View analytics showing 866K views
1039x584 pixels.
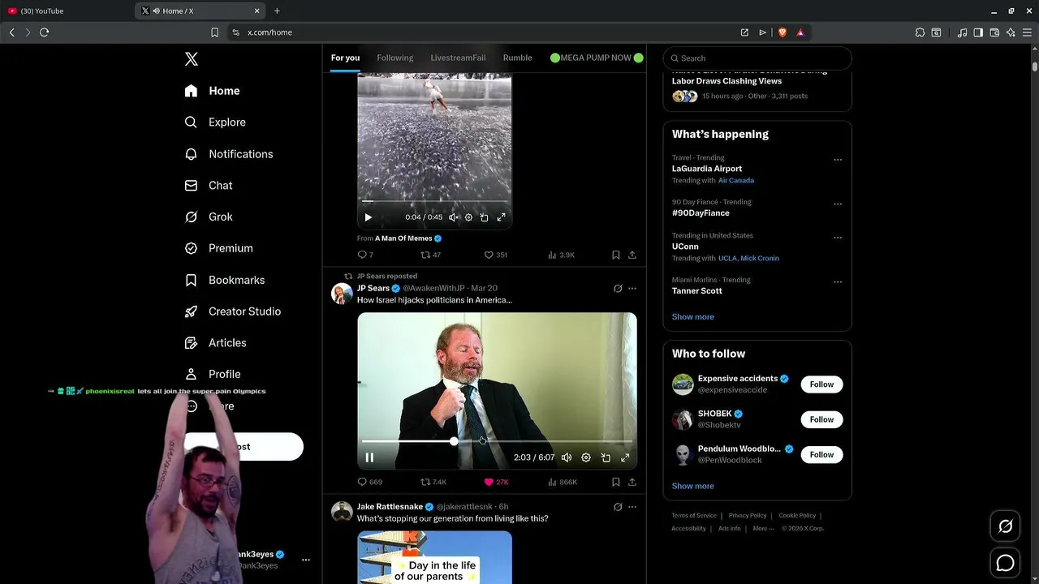point(563,482)
